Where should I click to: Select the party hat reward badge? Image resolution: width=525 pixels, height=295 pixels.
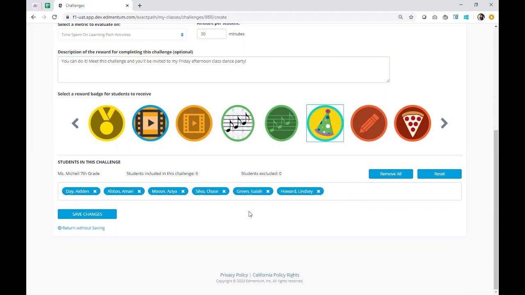pos(325,123)
